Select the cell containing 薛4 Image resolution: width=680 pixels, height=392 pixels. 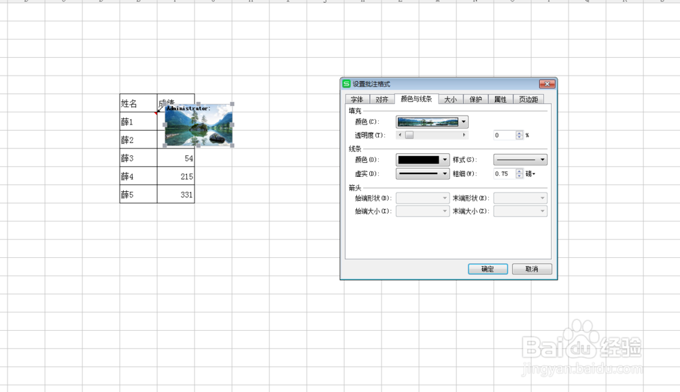click(138, 176)
